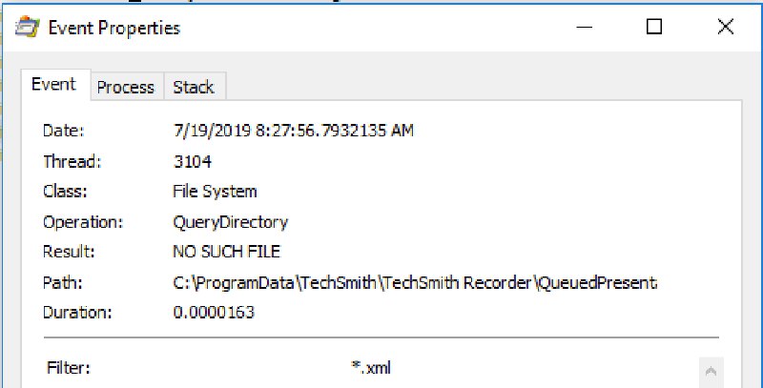Click the Duration value 0.0000163
This screenshot has height=388, width=763.
(214, 312)
